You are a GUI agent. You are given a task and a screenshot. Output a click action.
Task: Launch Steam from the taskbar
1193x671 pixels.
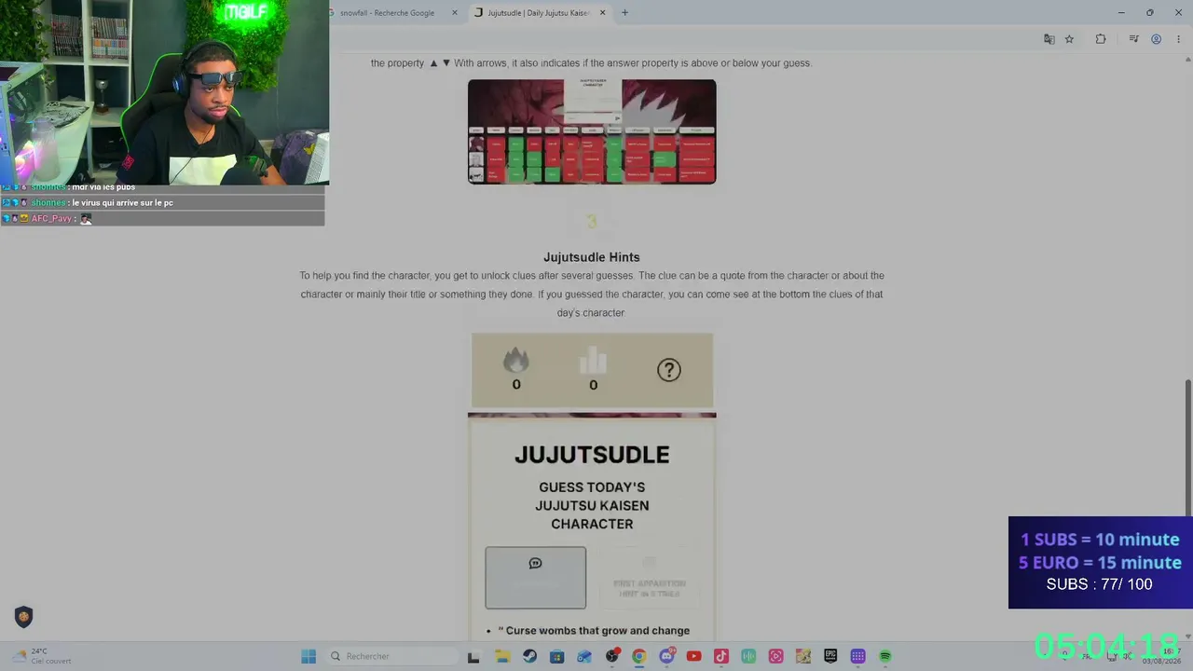pyautogui.click(x=529, y=656)
